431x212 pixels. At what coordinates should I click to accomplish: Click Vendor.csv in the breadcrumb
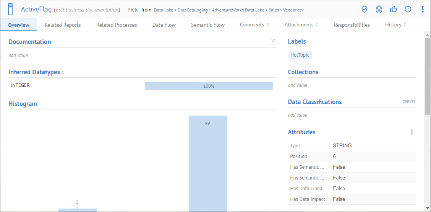pyautogui.click(x=293, y=10)
